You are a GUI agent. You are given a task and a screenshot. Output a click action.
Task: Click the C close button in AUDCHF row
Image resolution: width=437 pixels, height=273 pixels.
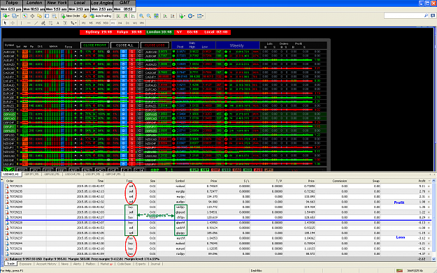pos(140,56)
